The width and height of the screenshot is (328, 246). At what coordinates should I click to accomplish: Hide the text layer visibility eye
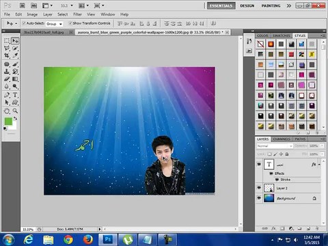click(x=259, y=164)
